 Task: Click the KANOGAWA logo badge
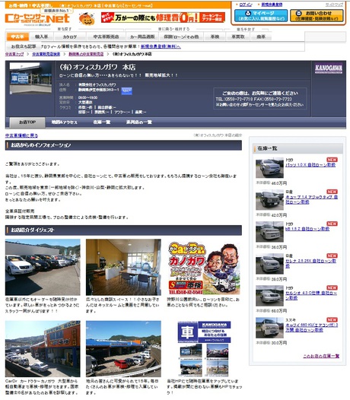328,68
